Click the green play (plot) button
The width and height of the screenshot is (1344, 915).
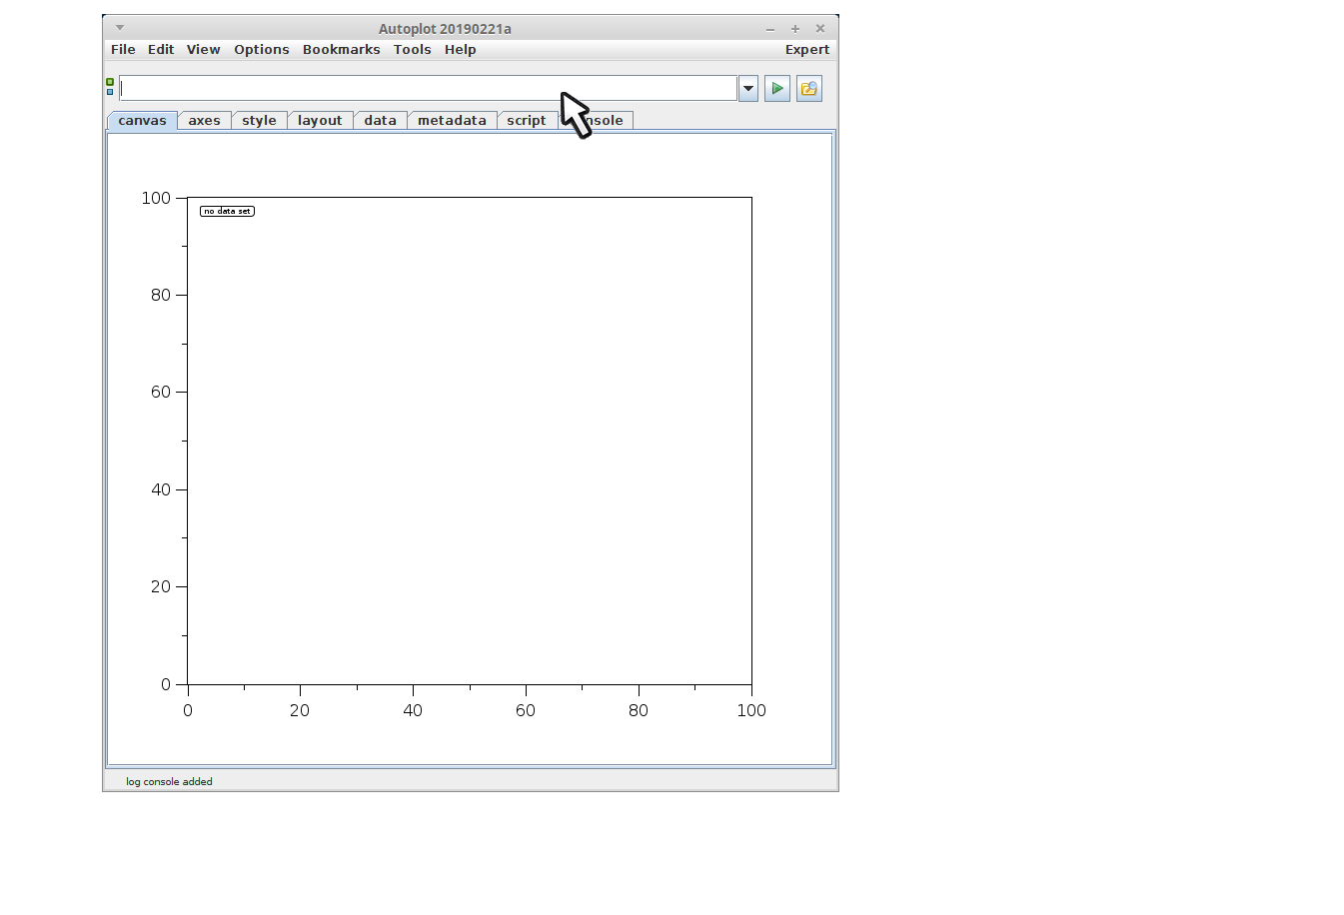776,89
